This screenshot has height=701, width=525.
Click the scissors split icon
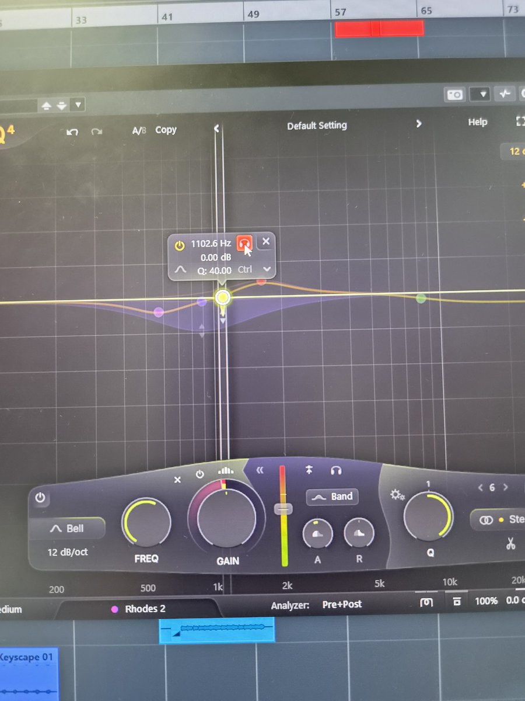coord(511,544)
